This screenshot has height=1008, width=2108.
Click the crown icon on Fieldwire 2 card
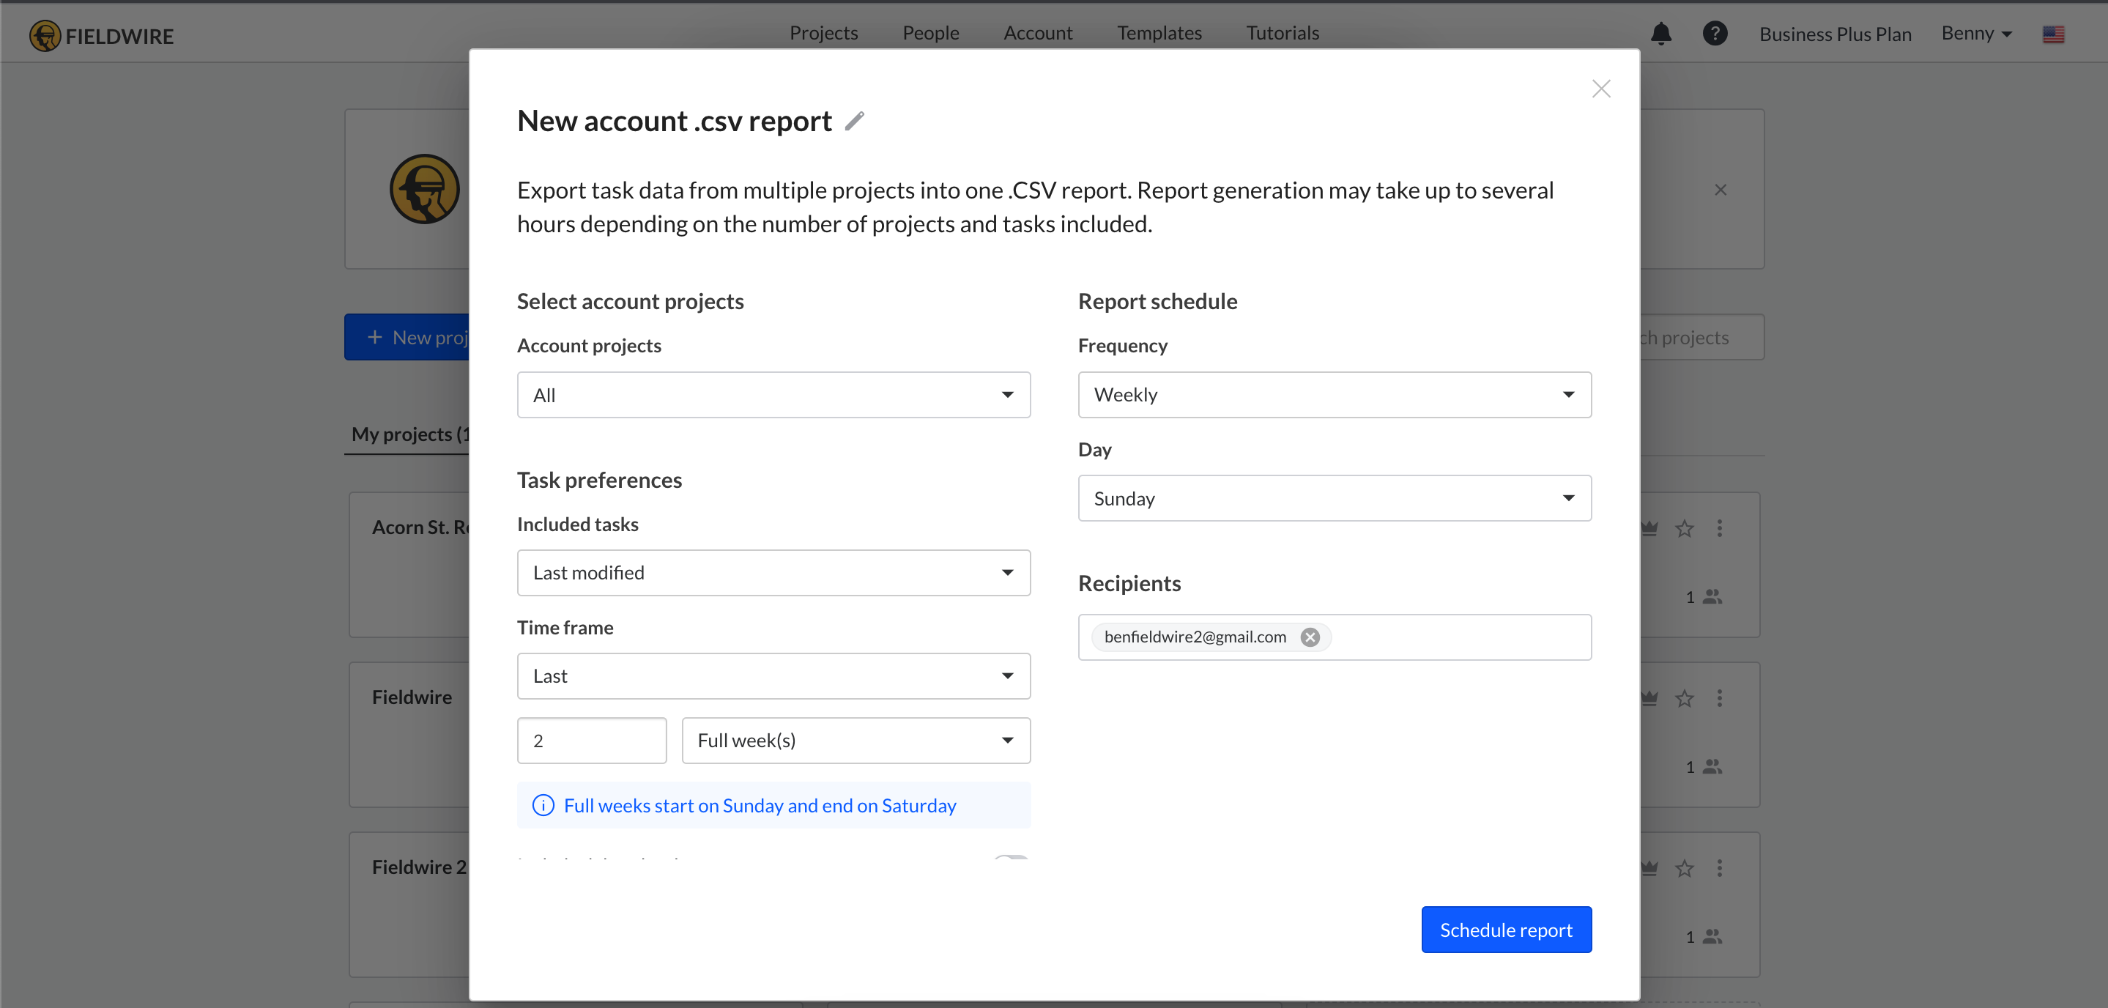[x=1649, y=868]
